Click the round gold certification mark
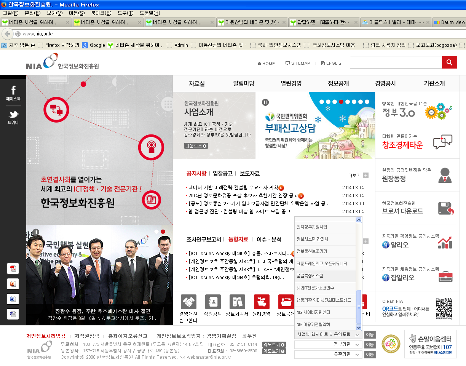Image resolution: width=466 pixels, height=366 pixels. tap(391, 344)
